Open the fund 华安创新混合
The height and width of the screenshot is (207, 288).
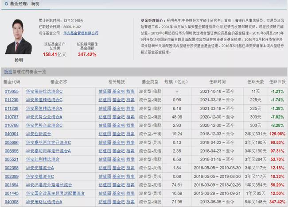point(38,134)
